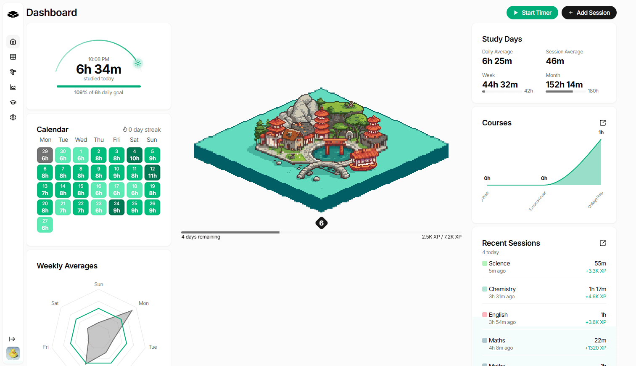The width and height of the screenshot is (636, 366).
Task: Click the Add Session button
Action: (588, 13)
